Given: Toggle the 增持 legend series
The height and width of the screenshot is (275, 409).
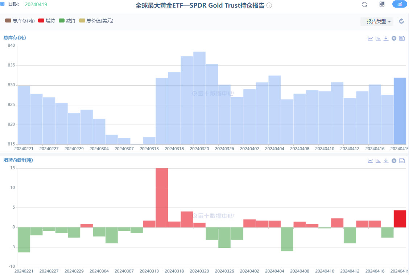Looking at the screenshot, I should point(47,21).
